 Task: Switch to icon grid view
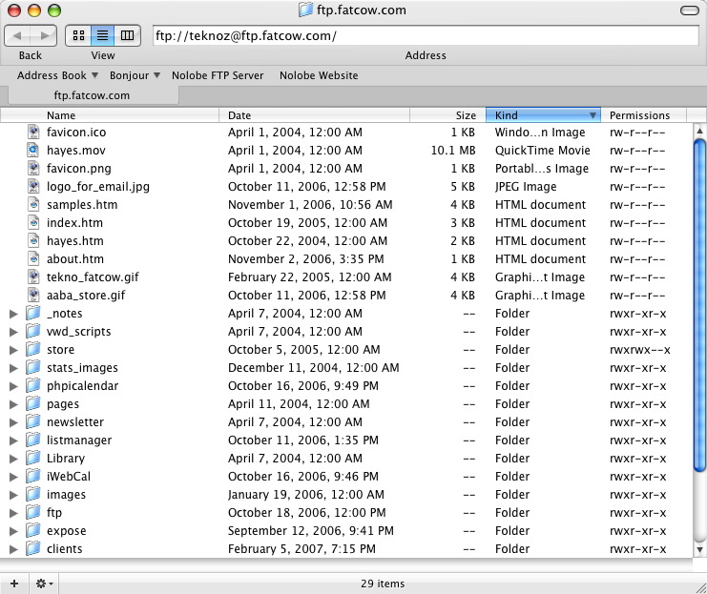[78, 35]
